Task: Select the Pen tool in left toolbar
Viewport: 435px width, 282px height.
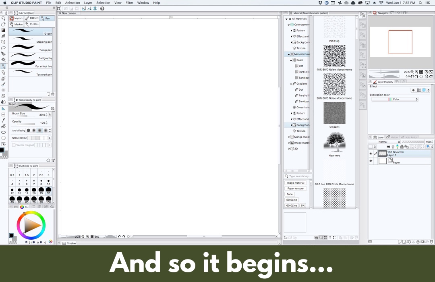Action: (3, 66)
